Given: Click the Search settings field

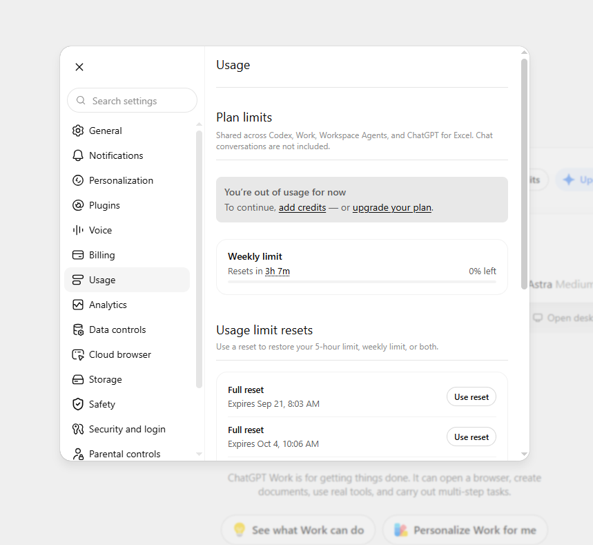Looking at the screenshot, I should pyautogui.click(x=132, y=101).
